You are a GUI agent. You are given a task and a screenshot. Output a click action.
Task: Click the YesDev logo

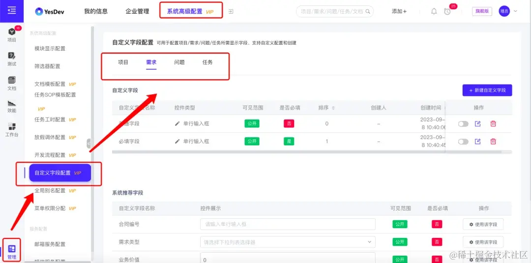[x=50, y=11]
